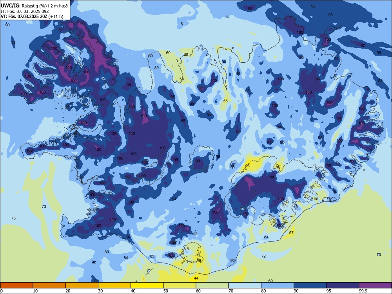
Task: Click the orange 10–20 legend swatch
Action: [49, 285]
